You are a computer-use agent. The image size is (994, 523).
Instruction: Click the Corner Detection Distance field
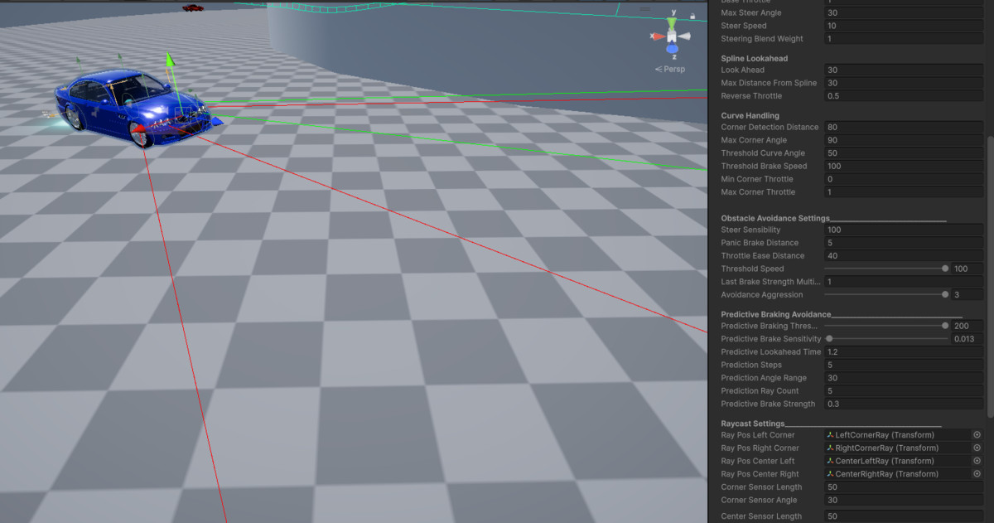click(904, 128)
